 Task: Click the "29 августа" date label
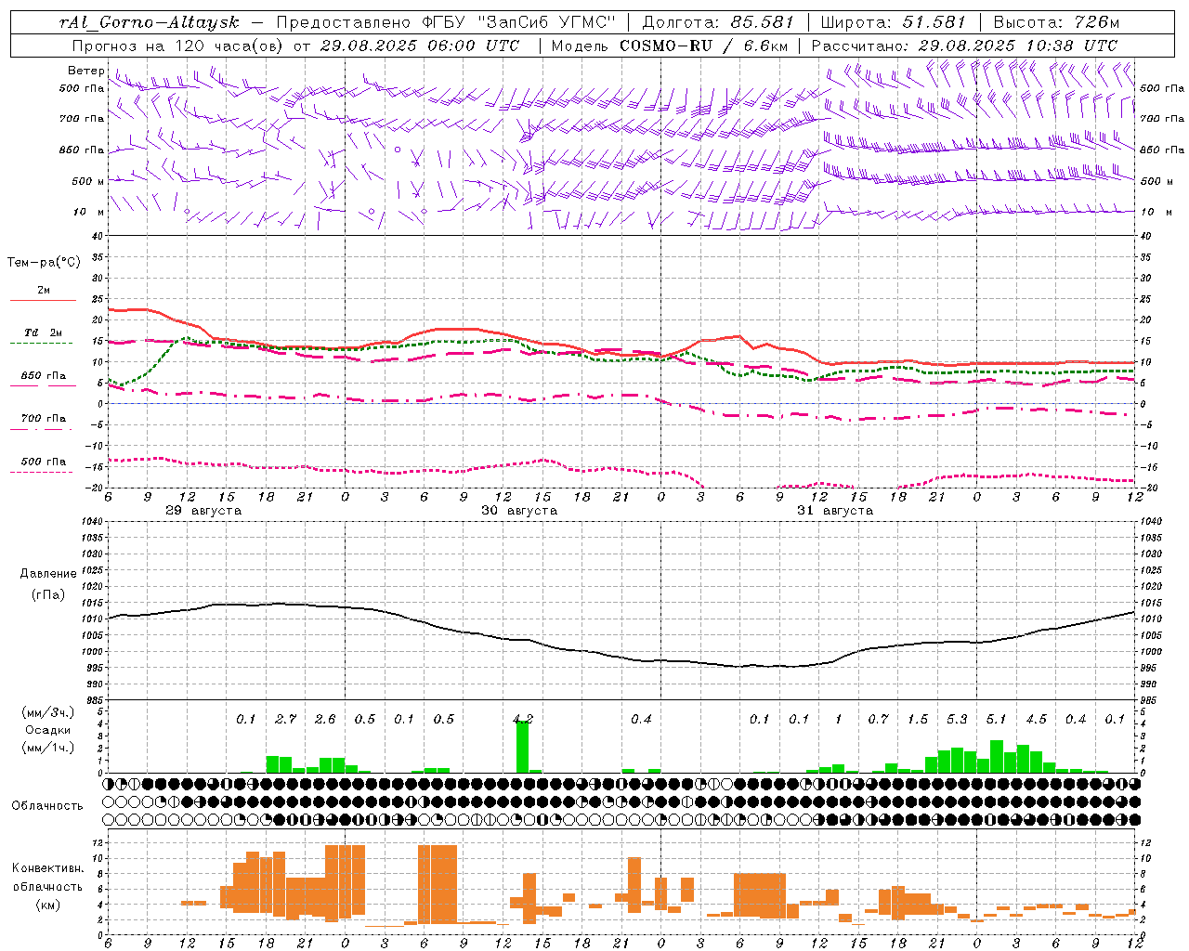203,511
